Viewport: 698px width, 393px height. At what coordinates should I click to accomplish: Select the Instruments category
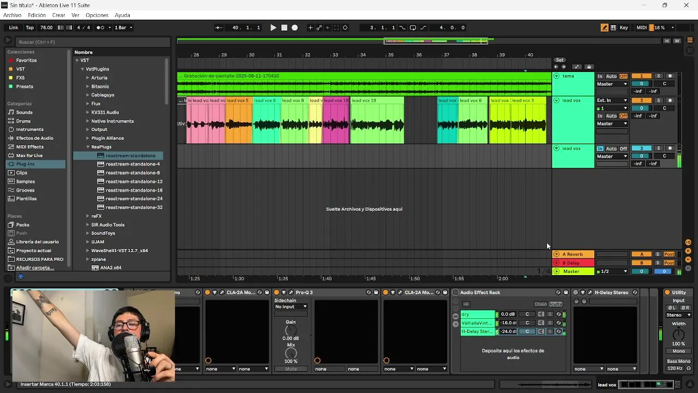tap(29, 130)
